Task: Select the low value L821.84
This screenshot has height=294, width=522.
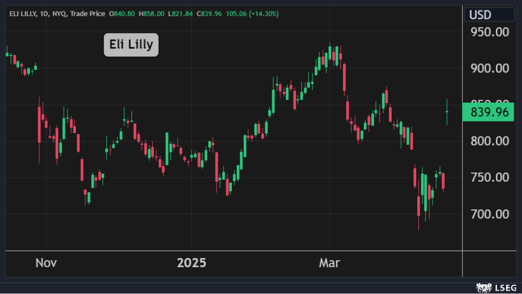Action: click(x=181, y=14)
